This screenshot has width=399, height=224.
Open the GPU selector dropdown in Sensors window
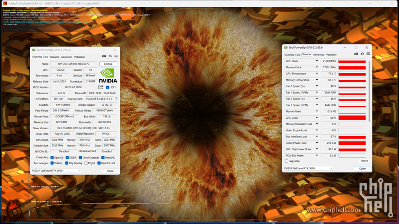(308, 168)
